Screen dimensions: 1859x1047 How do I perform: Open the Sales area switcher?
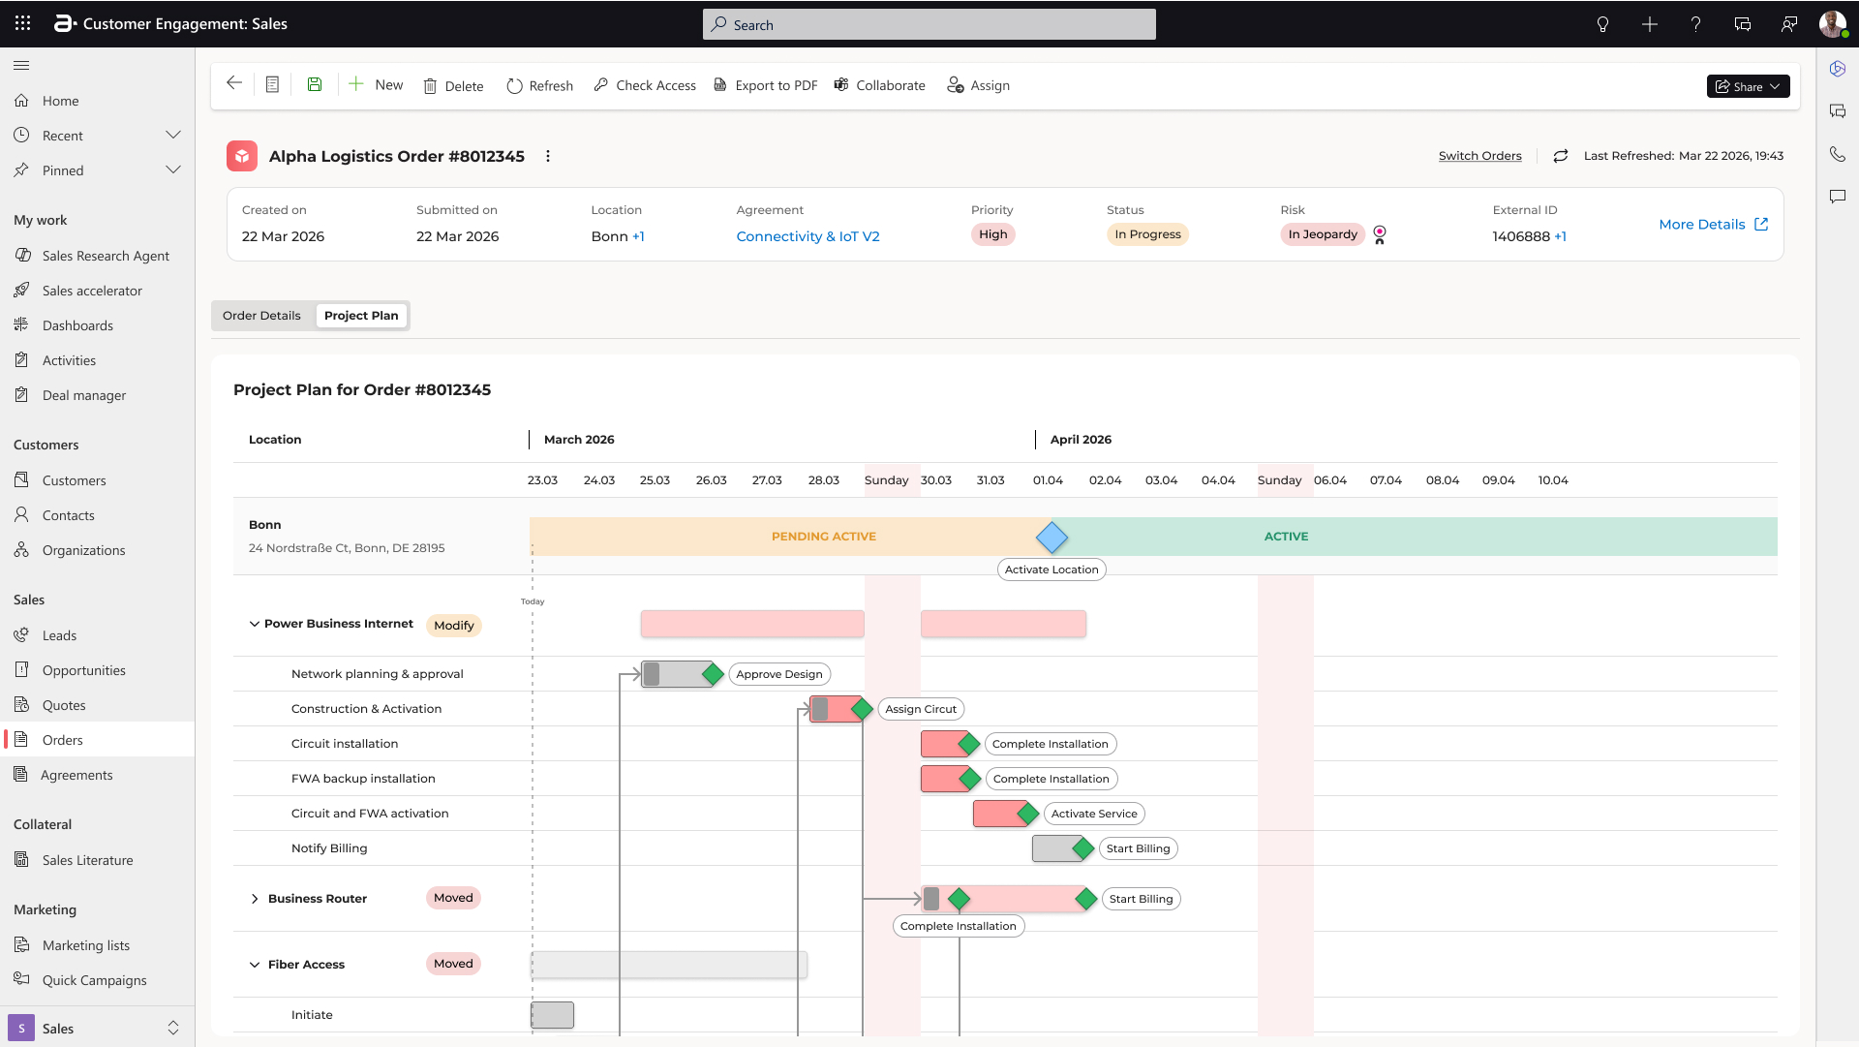97,1028
